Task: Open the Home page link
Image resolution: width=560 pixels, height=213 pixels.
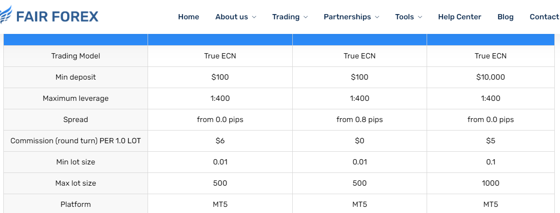Action: tap(189, 16)
